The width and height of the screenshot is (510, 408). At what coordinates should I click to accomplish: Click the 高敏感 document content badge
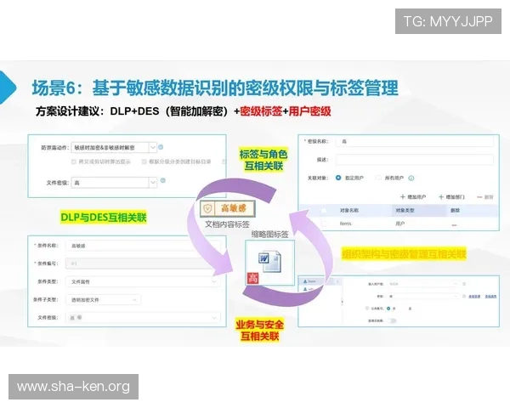[227, 208]
